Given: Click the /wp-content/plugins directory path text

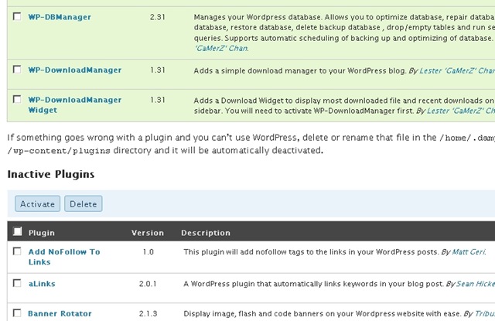Looking at the screenshot, I should 59,151.
